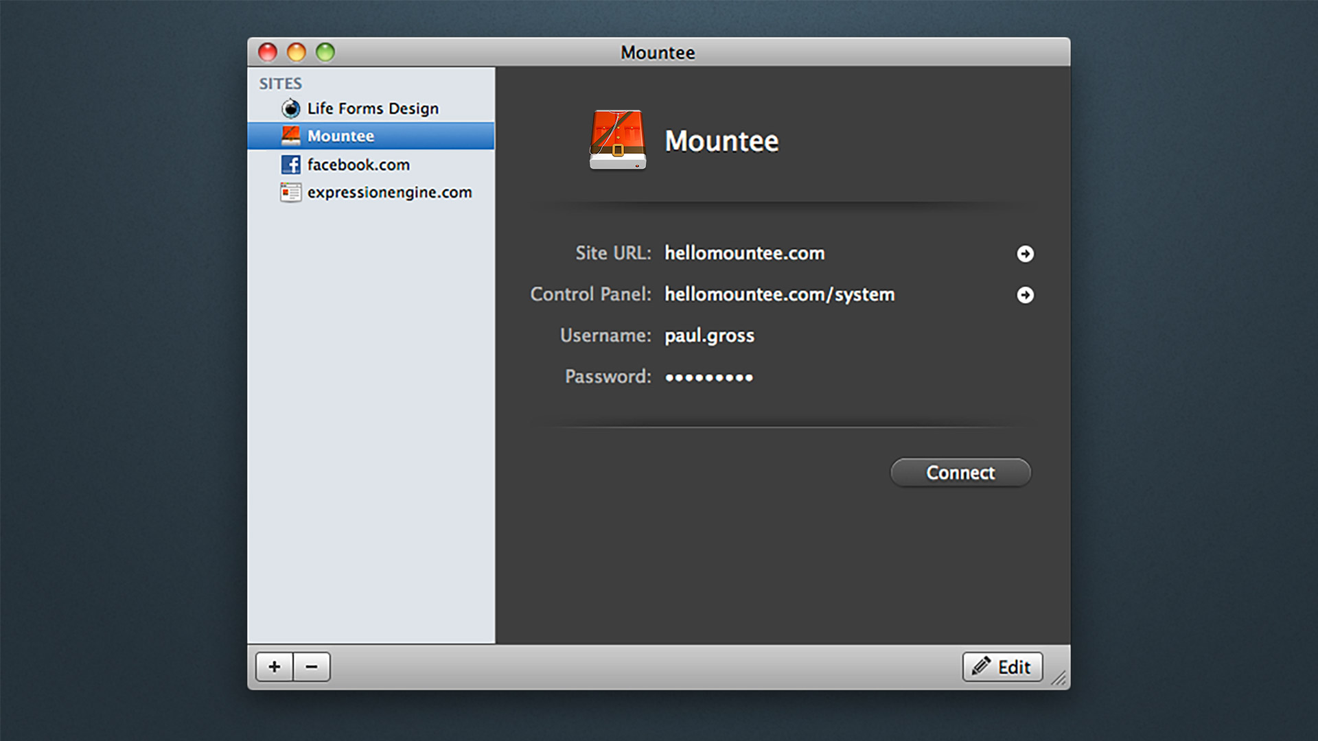Open Control Panel with its arrow button
Viewport: 1318px width, 741px height.
1025,295
